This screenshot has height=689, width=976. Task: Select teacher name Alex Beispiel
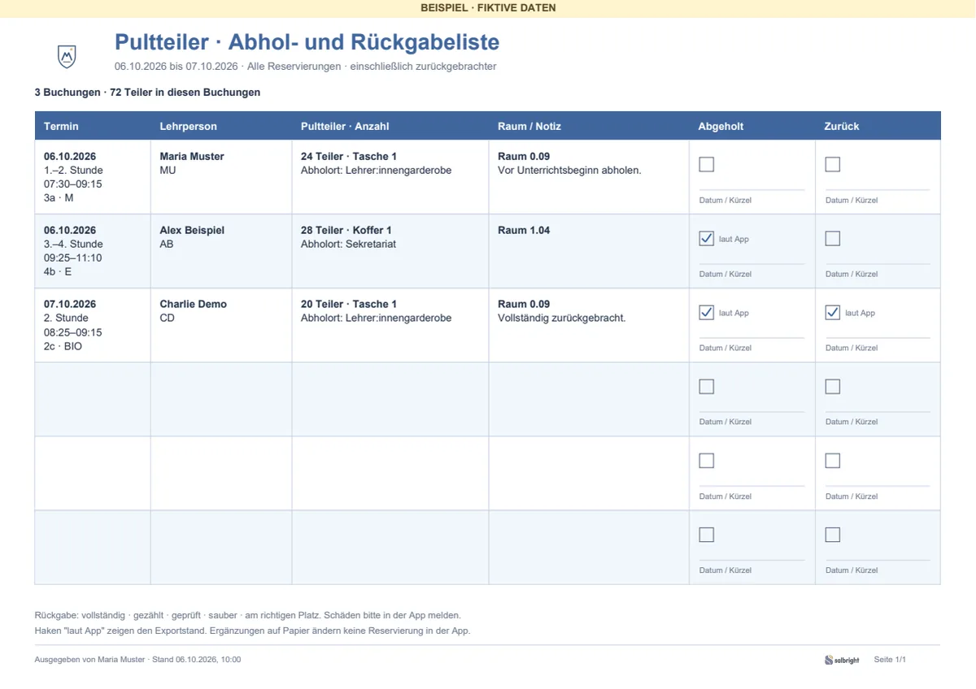coord(192,230)
